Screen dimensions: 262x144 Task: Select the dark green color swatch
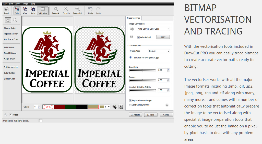(x=70, y=107)
